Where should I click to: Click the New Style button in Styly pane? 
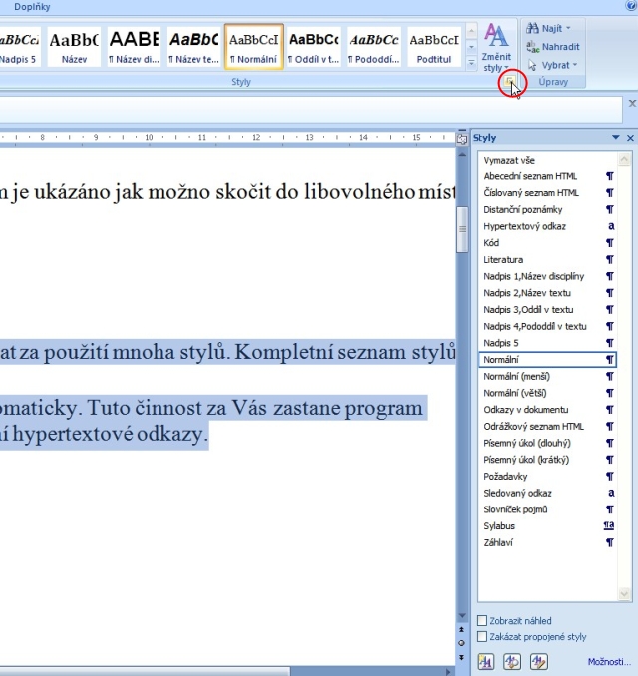486,660
